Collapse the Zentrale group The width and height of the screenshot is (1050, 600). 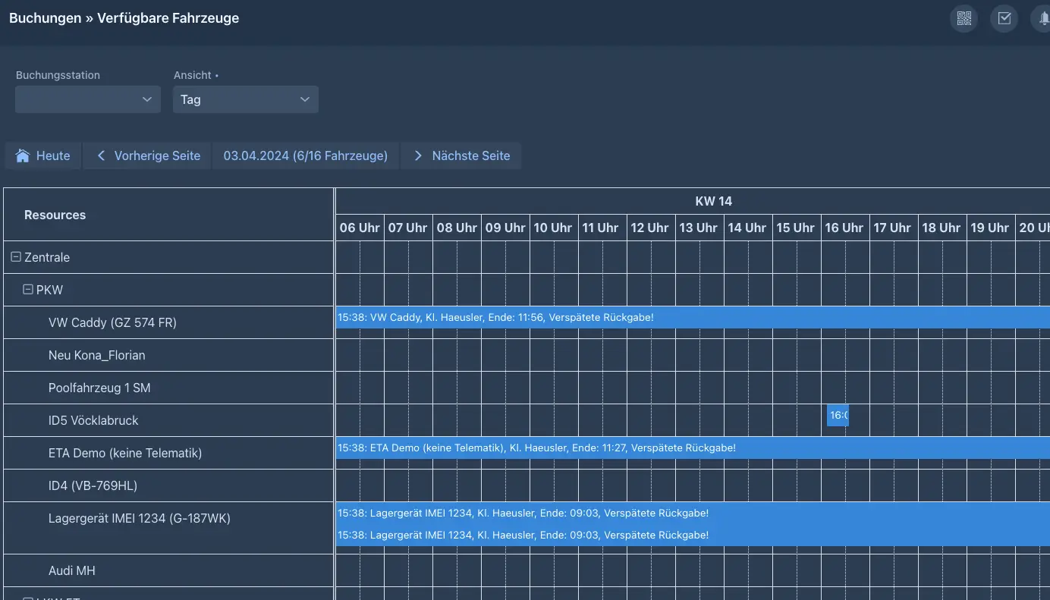click(16, 257)
